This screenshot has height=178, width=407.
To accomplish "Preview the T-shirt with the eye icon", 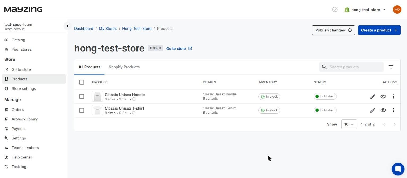I will tap(383, 110).
